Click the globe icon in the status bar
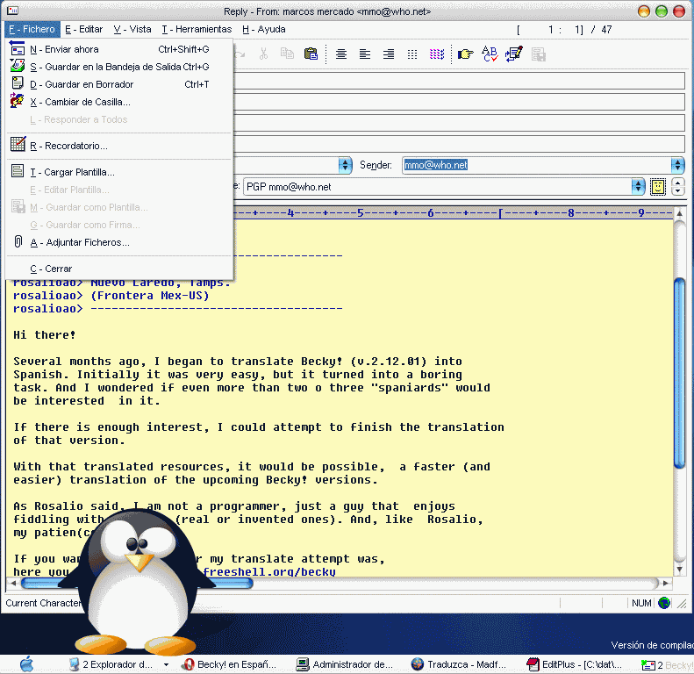The width and height of the screenshot is (694, 674). click(x=664, y=603)
